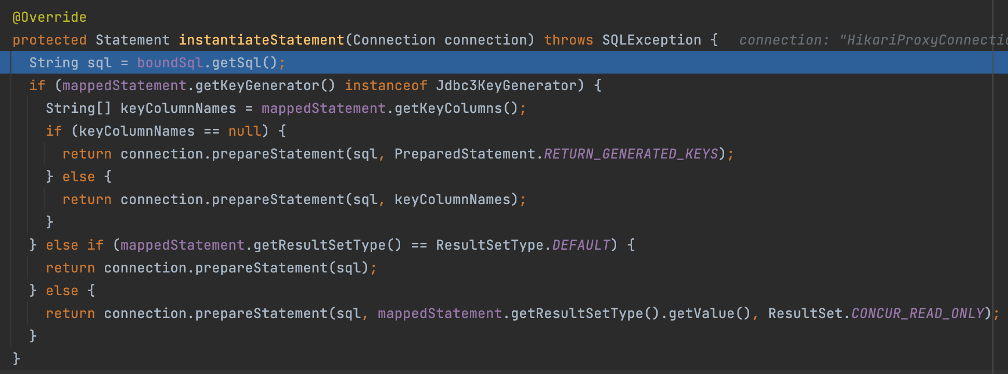Click the highlighted boundSql field reference
This screenshot has height=374, width=1008.
170,63
